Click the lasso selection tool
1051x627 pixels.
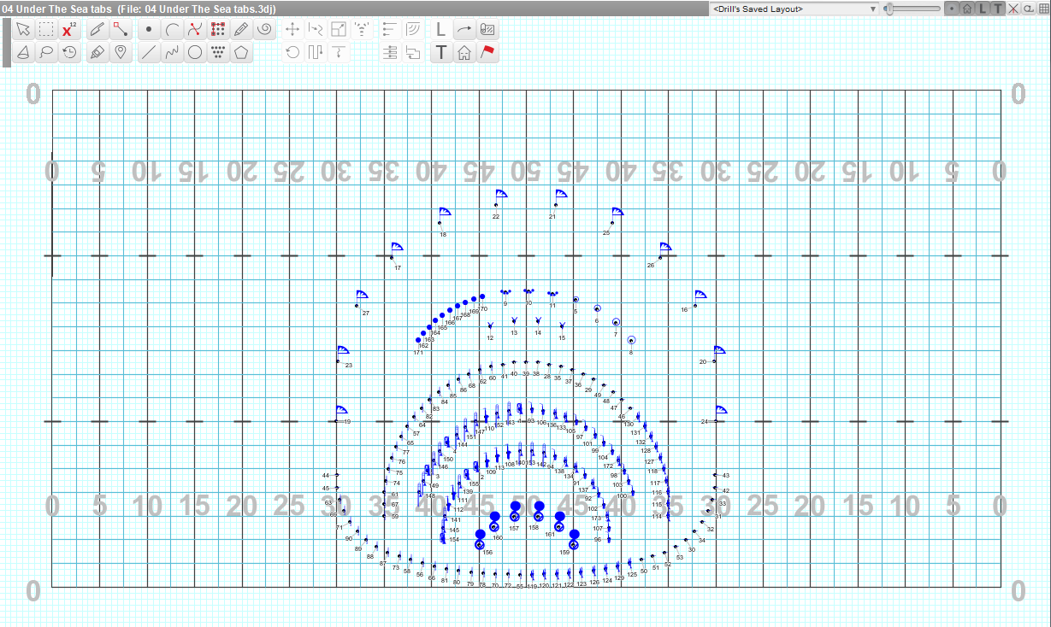point(46,53)
